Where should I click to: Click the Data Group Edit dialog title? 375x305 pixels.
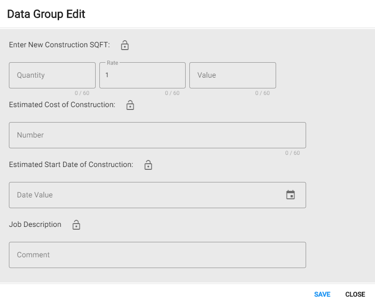pyautogui.click(x=46, y=14)
